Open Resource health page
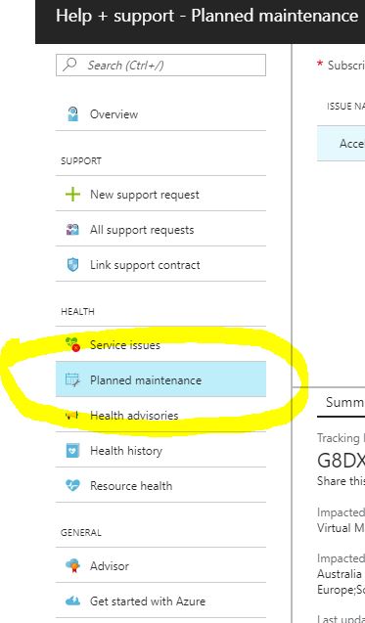The width and height of the screenshot is (365, 623). (x=160, y=485)
